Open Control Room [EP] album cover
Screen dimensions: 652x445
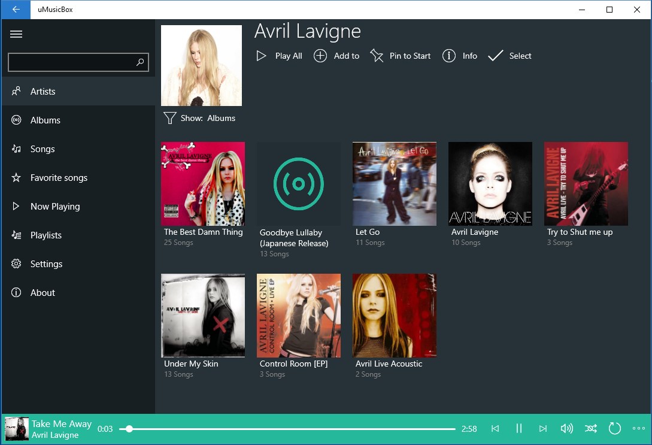pos(299,316)
